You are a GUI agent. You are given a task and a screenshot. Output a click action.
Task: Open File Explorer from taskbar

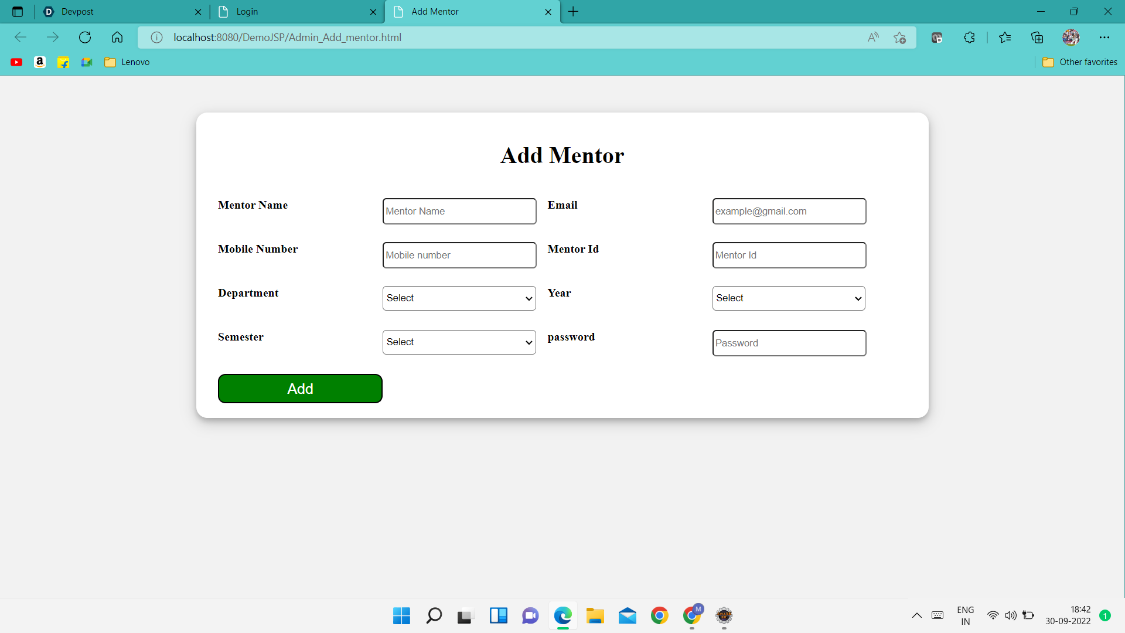tap(595, 615)
